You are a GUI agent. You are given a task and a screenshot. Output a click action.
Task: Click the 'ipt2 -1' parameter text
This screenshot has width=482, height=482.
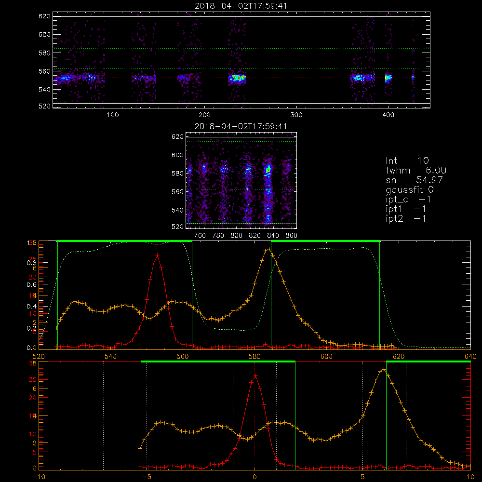click(x=406, y=218)
